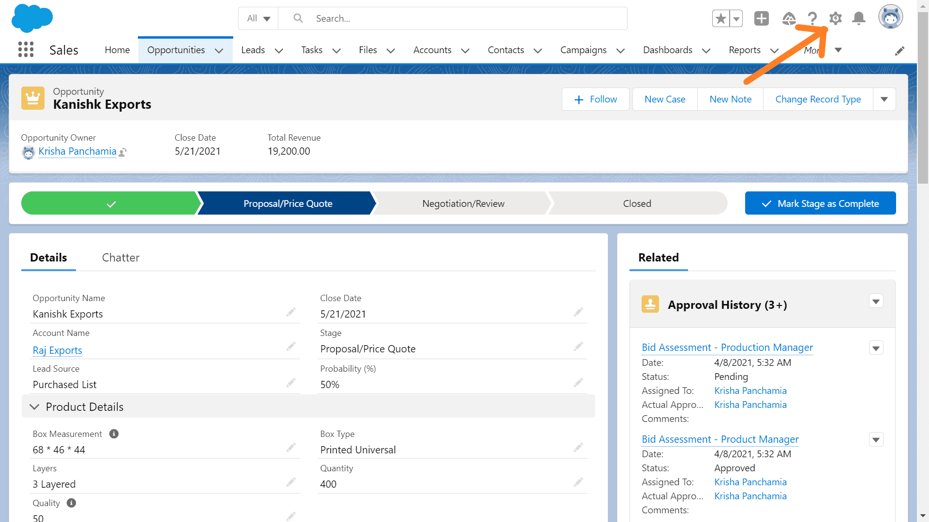Edit the Account Name pencil icon
This screenshot has width=929, height=522.
[x=291, y=347]
